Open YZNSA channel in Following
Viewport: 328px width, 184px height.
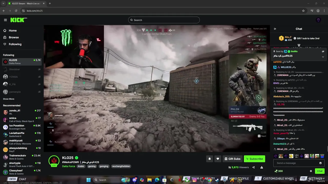[x=22, y=77]
